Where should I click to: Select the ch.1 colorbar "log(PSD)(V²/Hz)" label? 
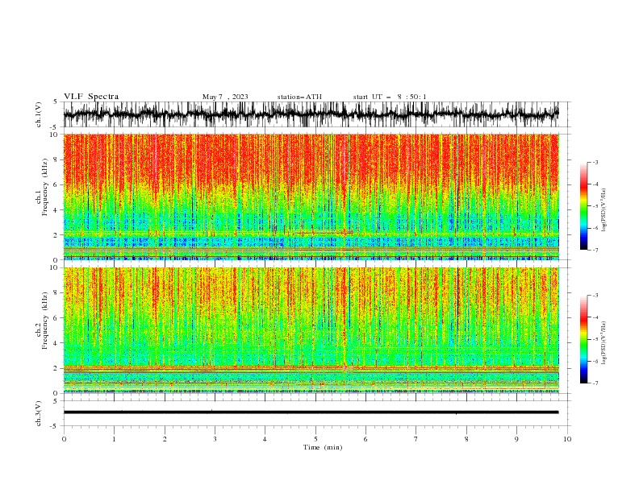tap(604, 210)
